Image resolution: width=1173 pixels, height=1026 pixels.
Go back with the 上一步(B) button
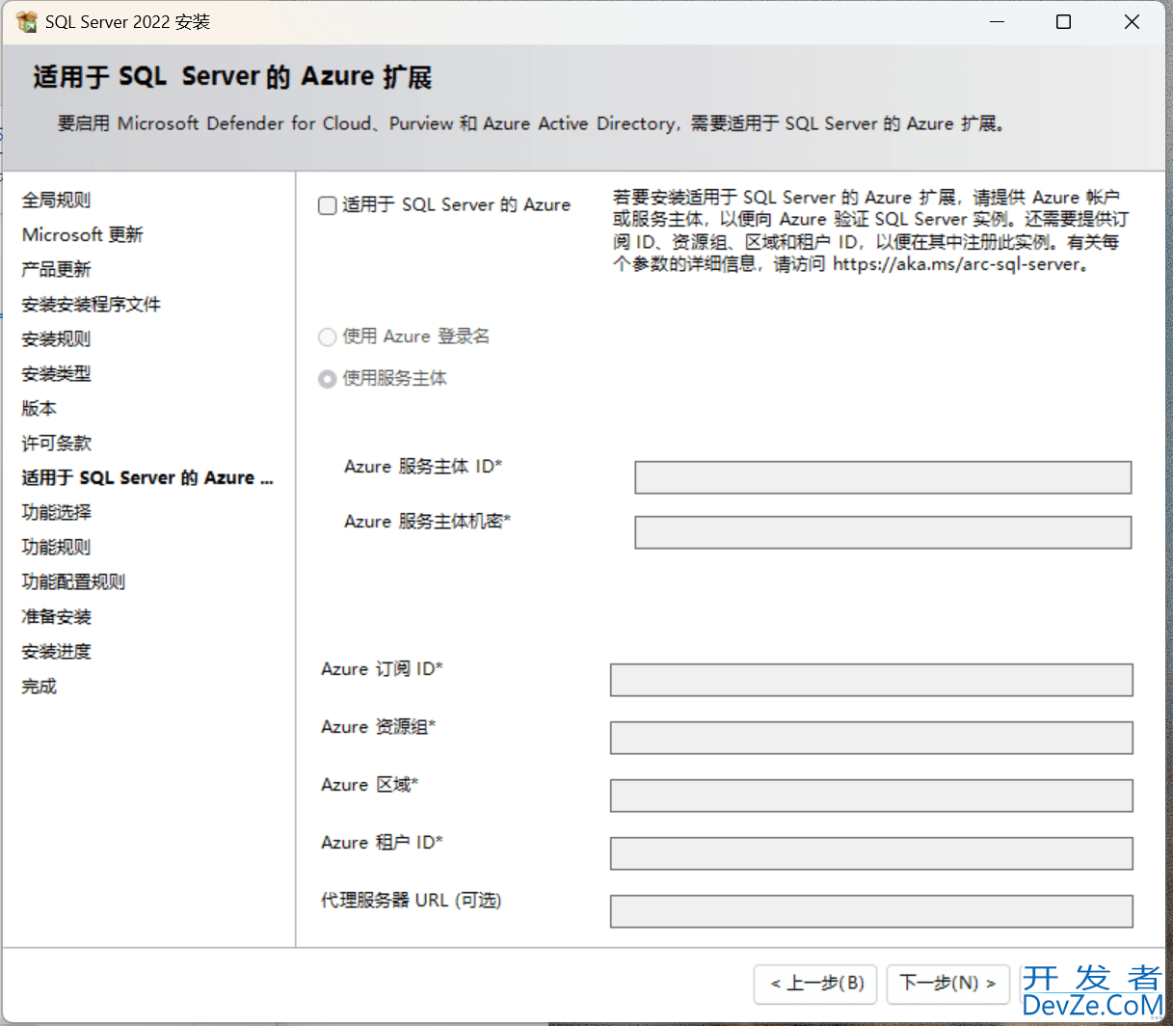pyautogui.click(x=815, y=984)
